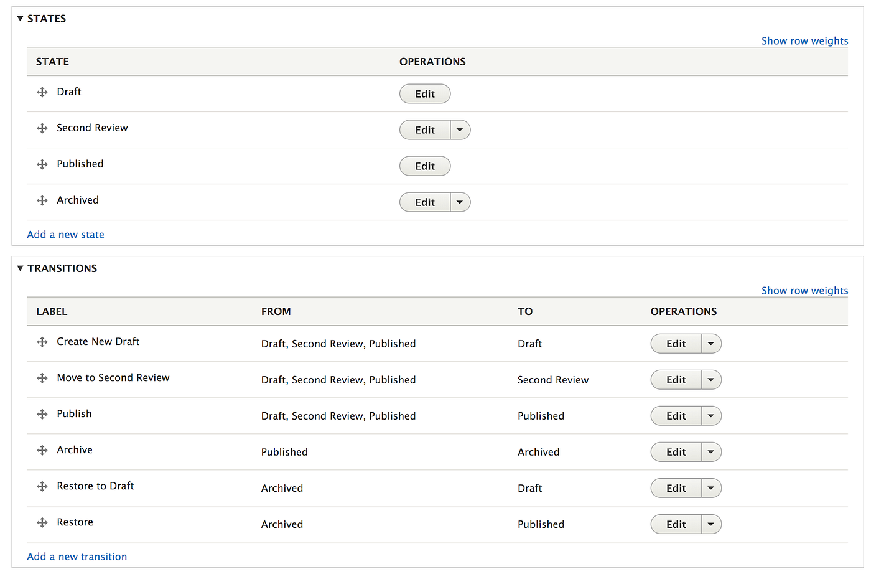Screen dimensions: 871x574
Task: Edit the Draft state
Action: click(425, 94)
